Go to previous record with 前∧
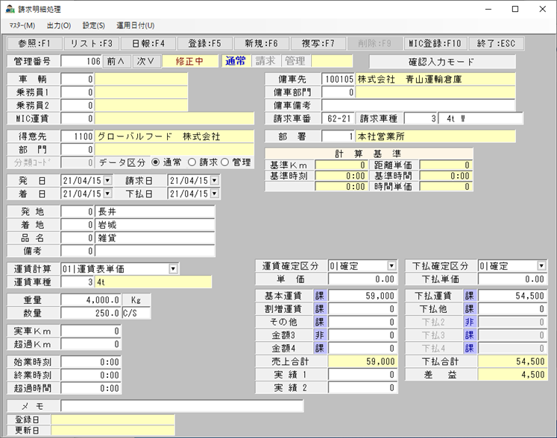 tap(116, 61)
